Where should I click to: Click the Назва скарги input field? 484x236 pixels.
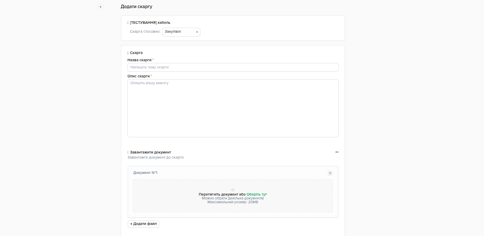(x=233, y=68)
